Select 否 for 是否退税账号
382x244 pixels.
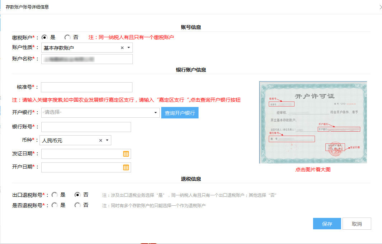pos(77,205)
